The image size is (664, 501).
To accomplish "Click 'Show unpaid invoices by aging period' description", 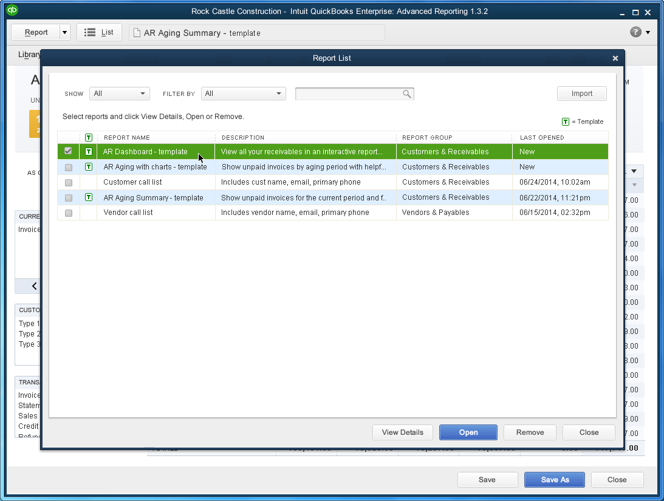I will [304, 167].
